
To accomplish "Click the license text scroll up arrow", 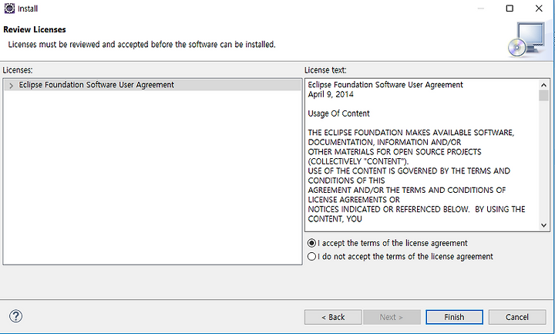I will pos(543,85).
